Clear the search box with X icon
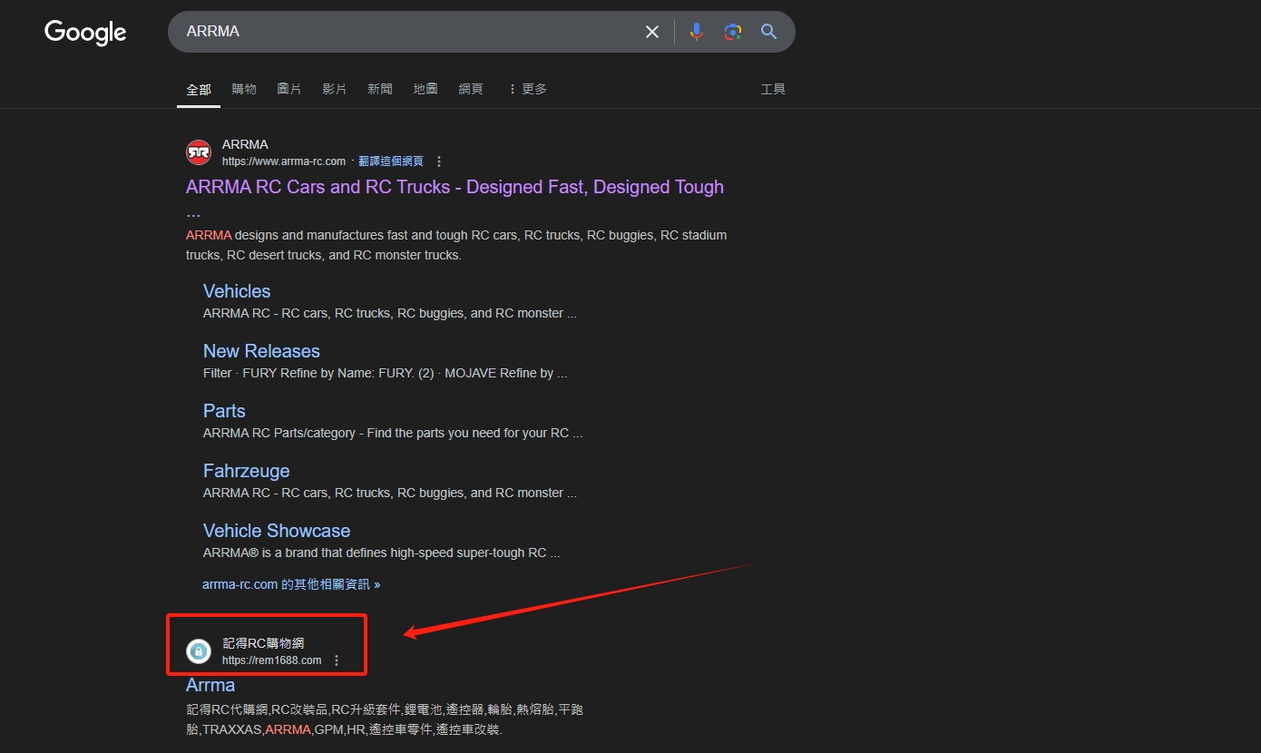 pos(652,32)
